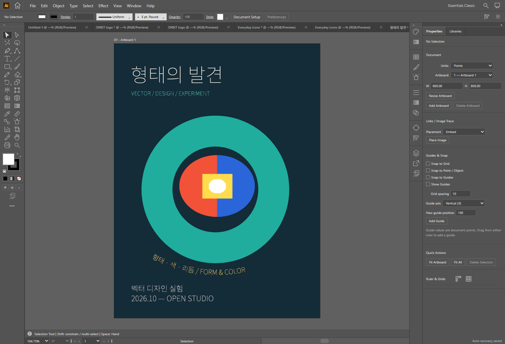The width and height of the screenshot is (505, 344).
Task: Select the Zoom tool
Action: click(17, 145)
